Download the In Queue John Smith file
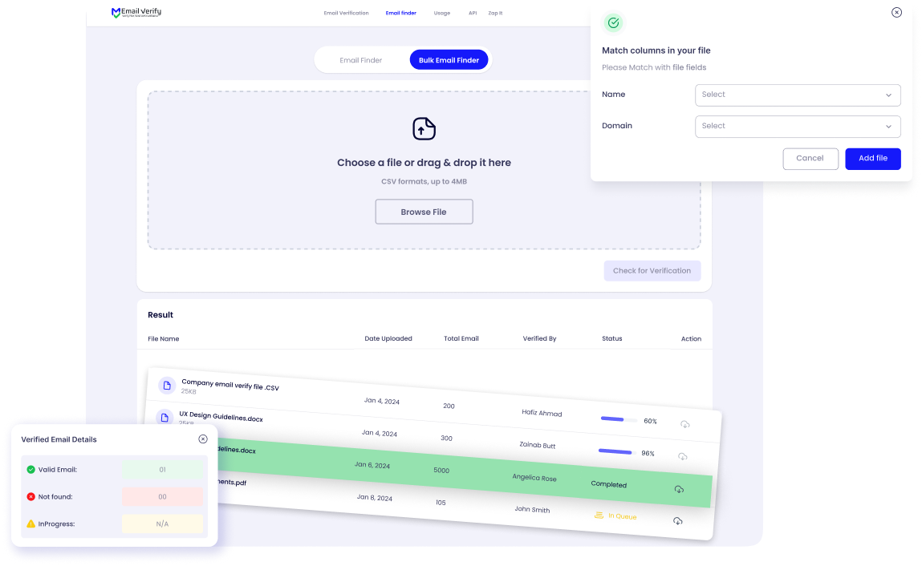This screenshot has height=566, width=922. (678, 521)
